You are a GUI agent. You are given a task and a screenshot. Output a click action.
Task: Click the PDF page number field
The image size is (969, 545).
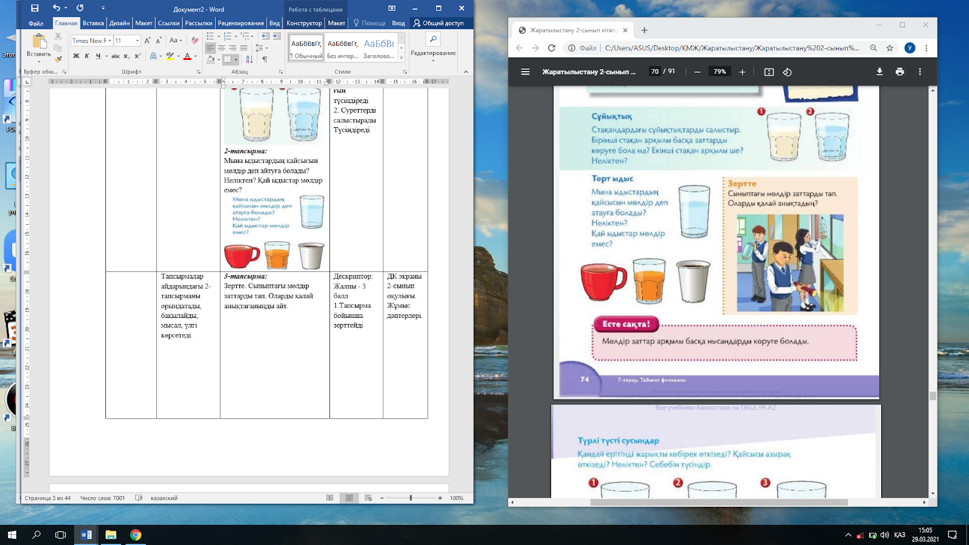click(655, 71)
